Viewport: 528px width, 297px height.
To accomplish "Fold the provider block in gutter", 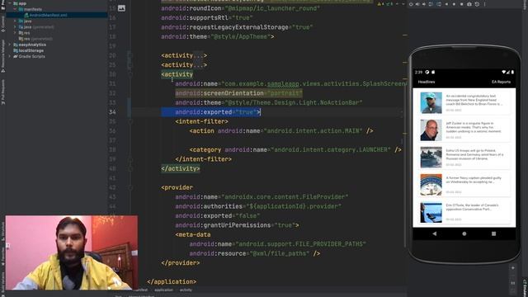I will (130, 187).
